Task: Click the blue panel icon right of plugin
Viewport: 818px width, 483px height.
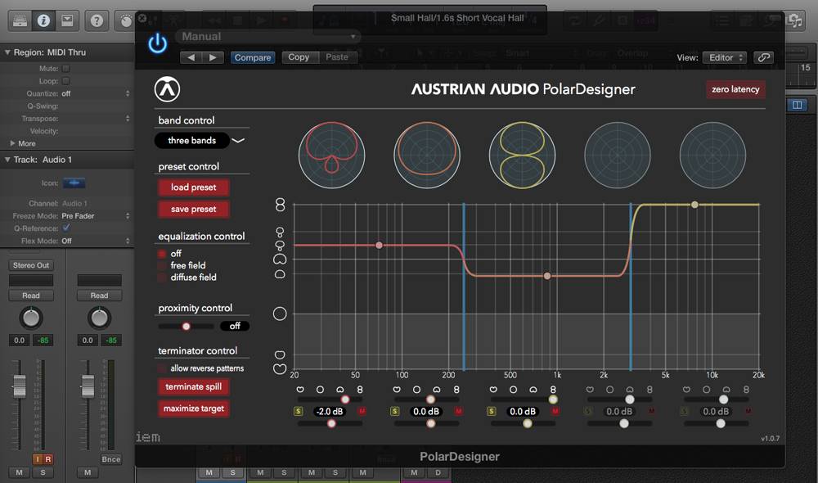Action: 797,105
